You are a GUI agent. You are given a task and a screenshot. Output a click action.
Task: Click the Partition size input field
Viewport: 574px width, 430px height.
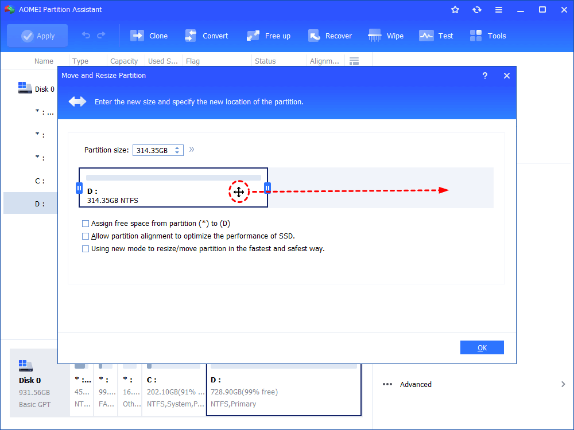(158, 150)
